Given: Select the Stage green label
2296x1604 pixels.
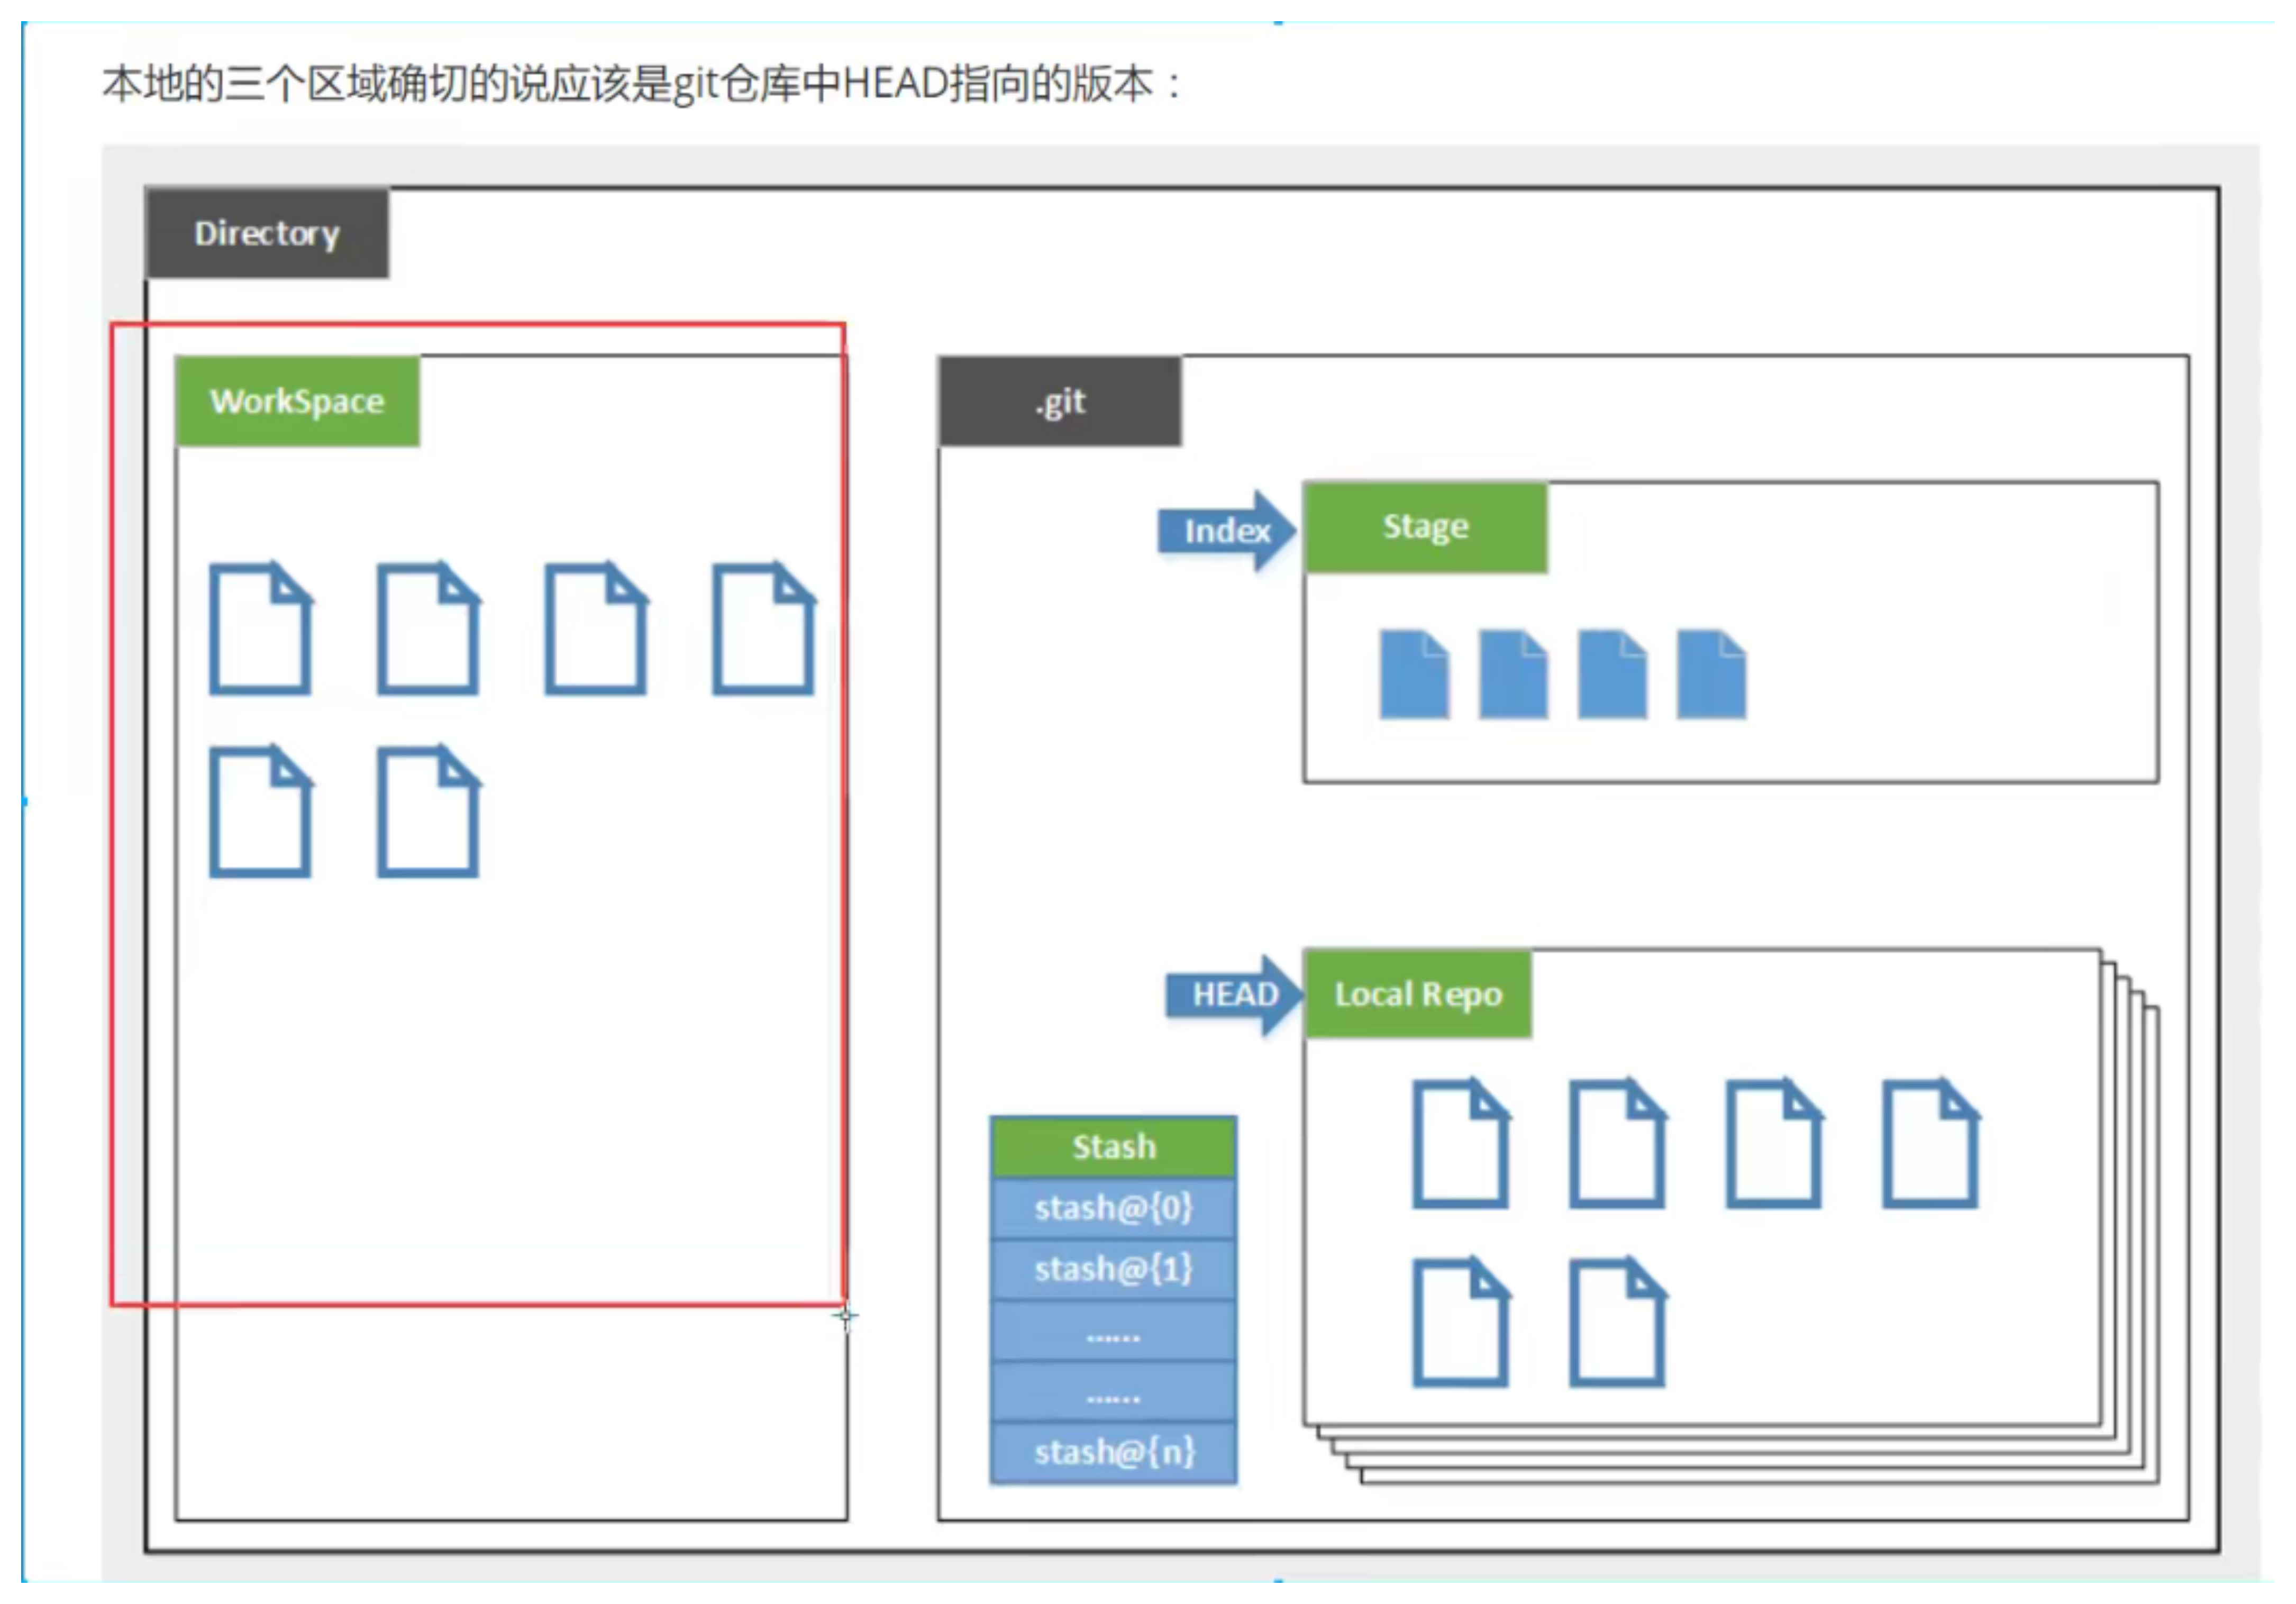Looking at the screenshot, I should point(1426,527).
